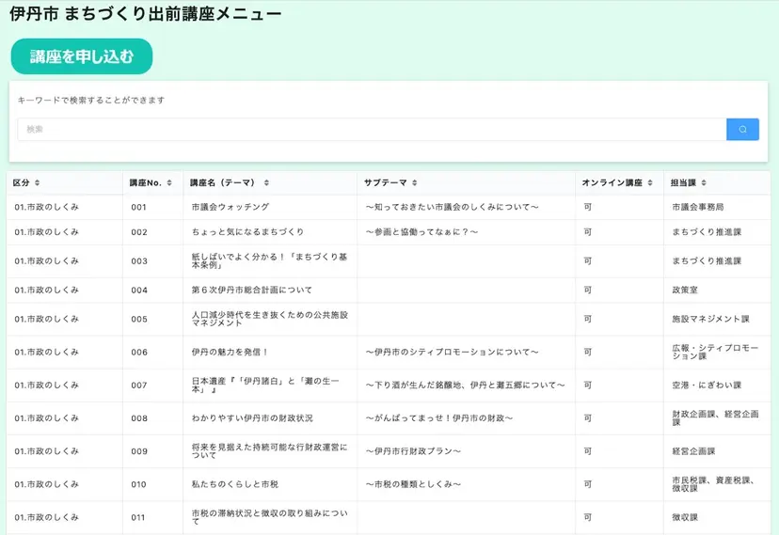Viewport: 779px width, 535px height.
Task: Select course 私たちのくらしと市税
Action: pyautogui.click(x=235, y=484)
